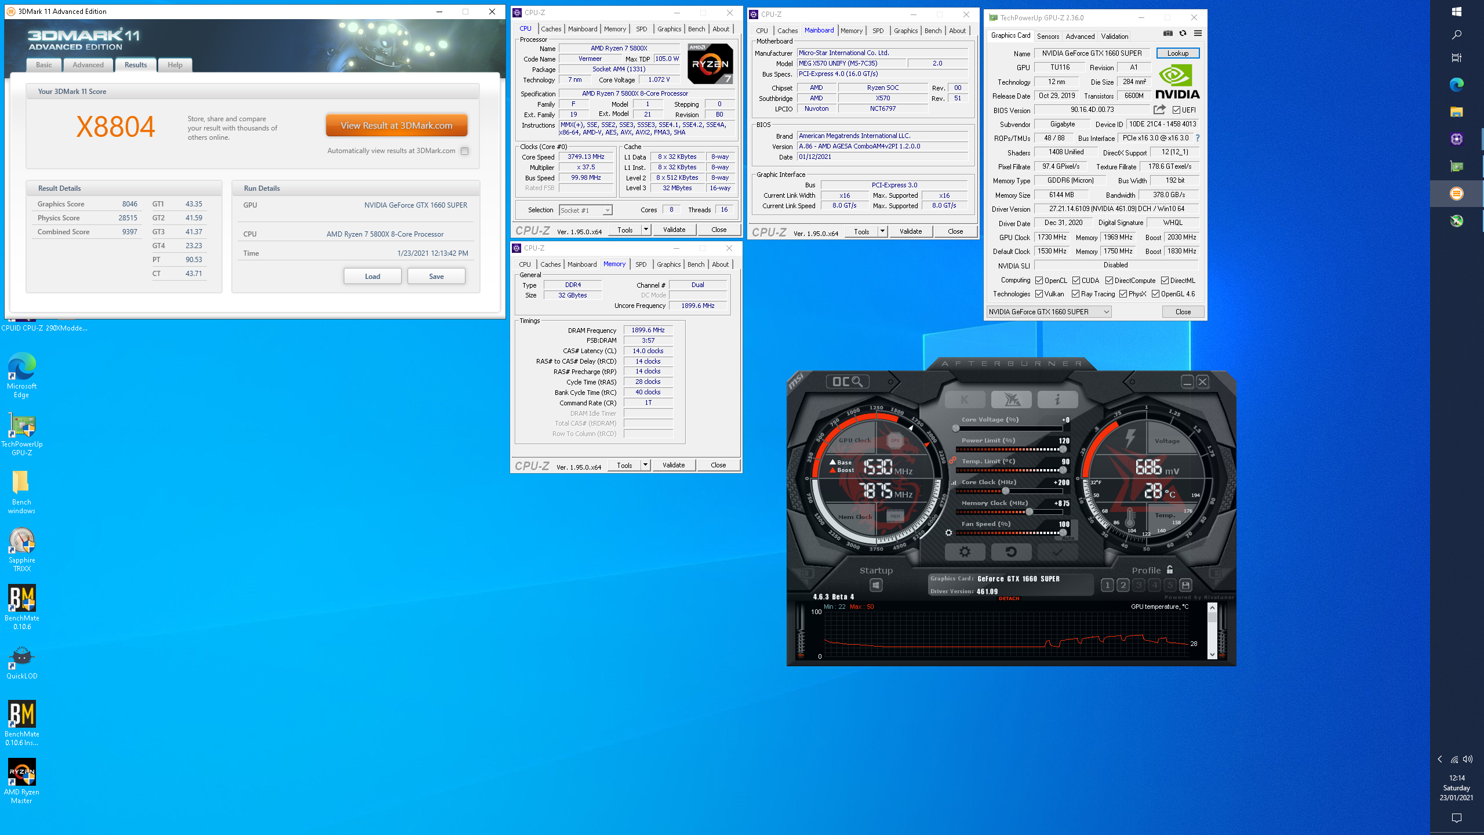Toggle DirectCompute checkbox in GPU-Z
The width and height of the screenshot is (1484, 835).
click(x=1109, y=281)
